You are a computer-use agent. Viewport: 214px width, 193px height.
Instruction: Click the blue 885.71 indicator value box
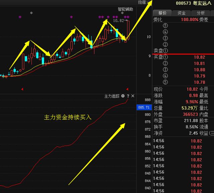(144, 107)
